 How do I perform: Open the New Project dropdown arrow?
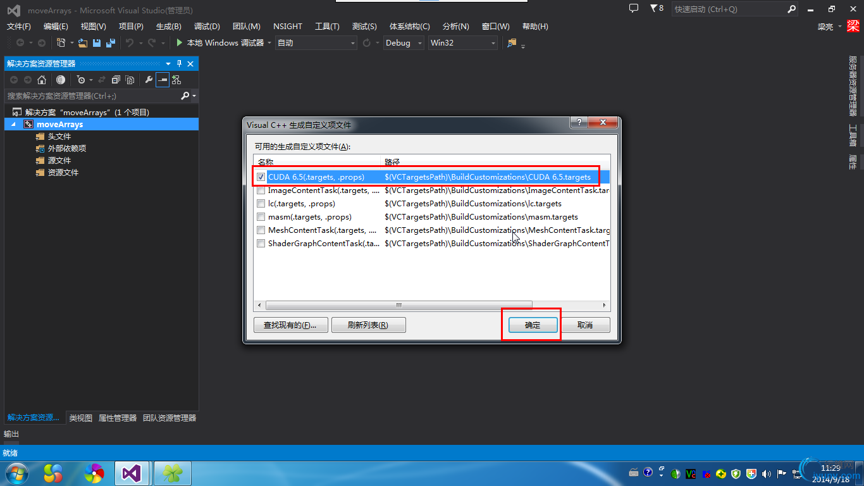click(72, 43)
